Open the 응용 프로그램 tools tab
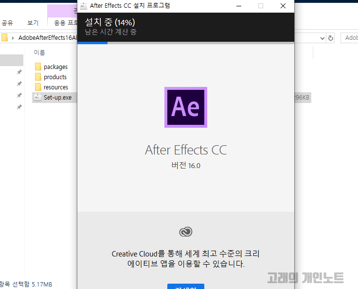This screenshot has height=289, width=358. click(x=66, y=23)
